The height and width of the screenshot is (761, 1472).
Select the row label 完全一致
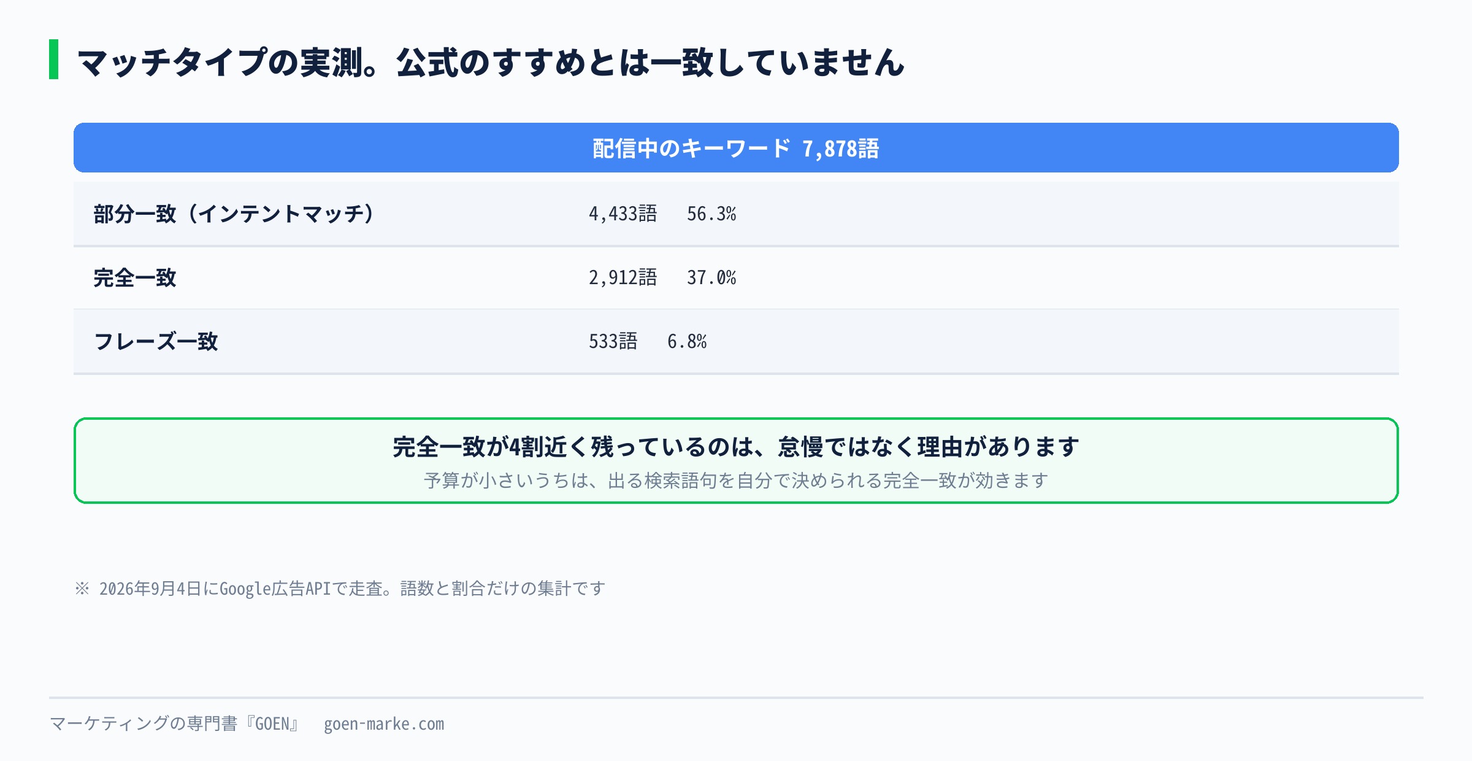(135, 278)
